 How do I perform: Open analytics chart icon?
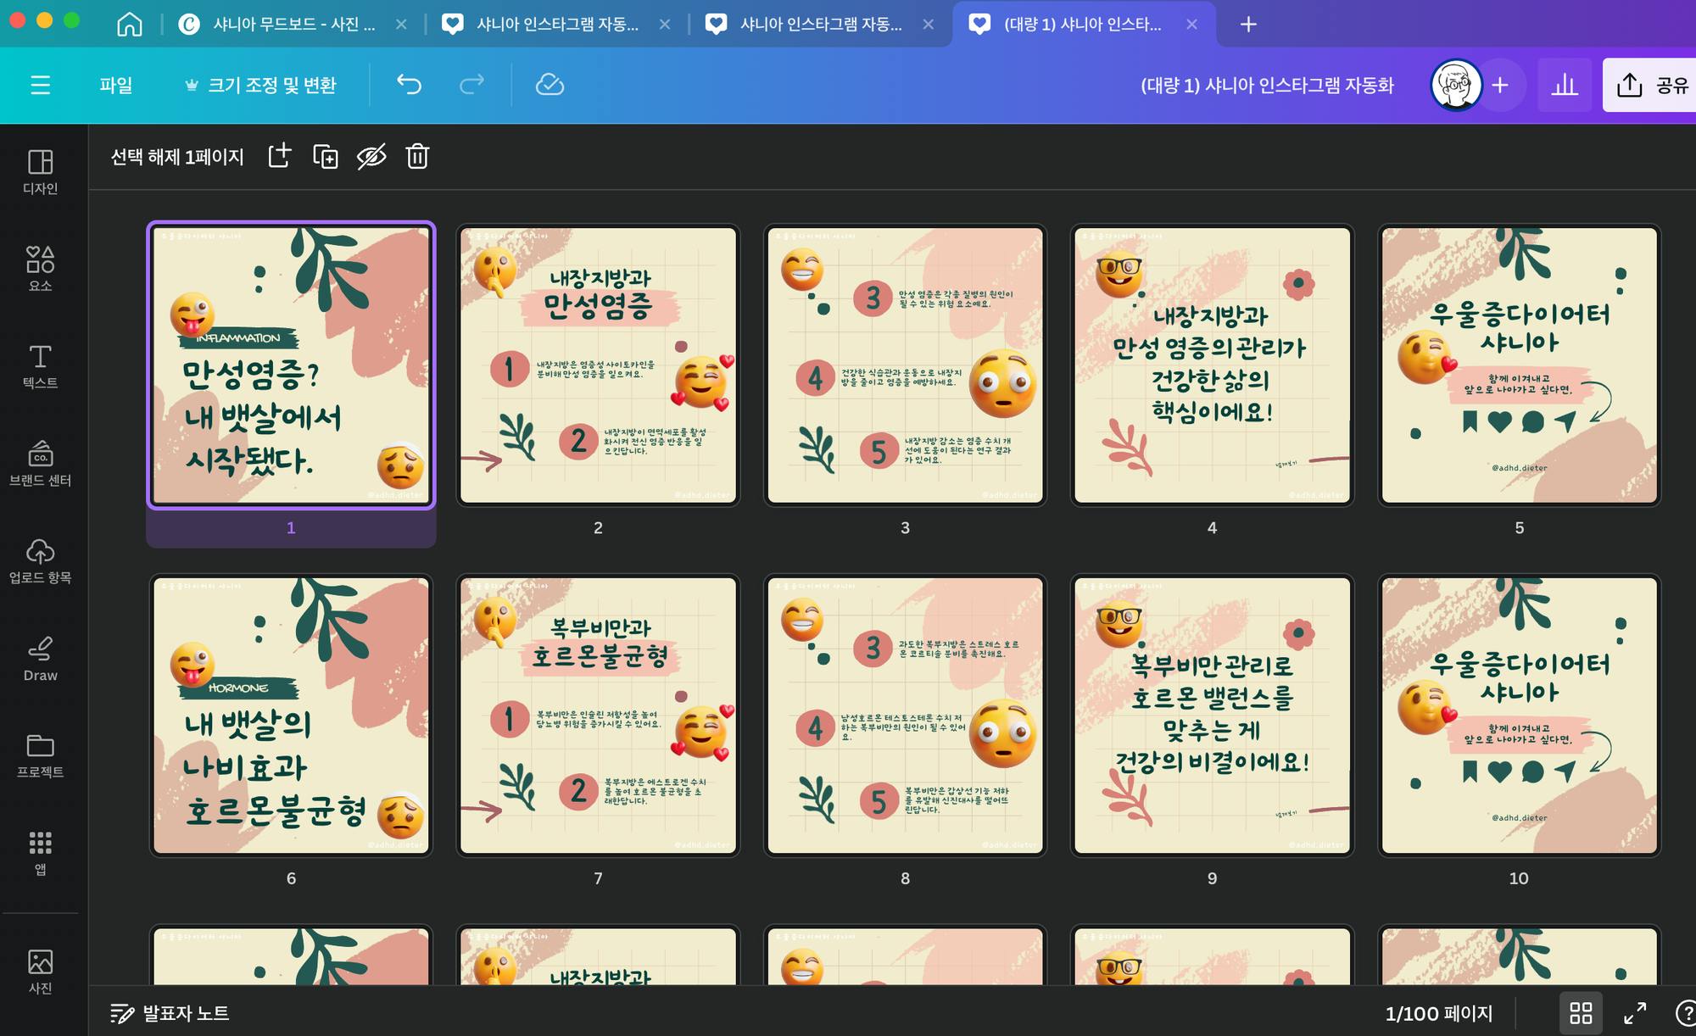[1565, 85]
